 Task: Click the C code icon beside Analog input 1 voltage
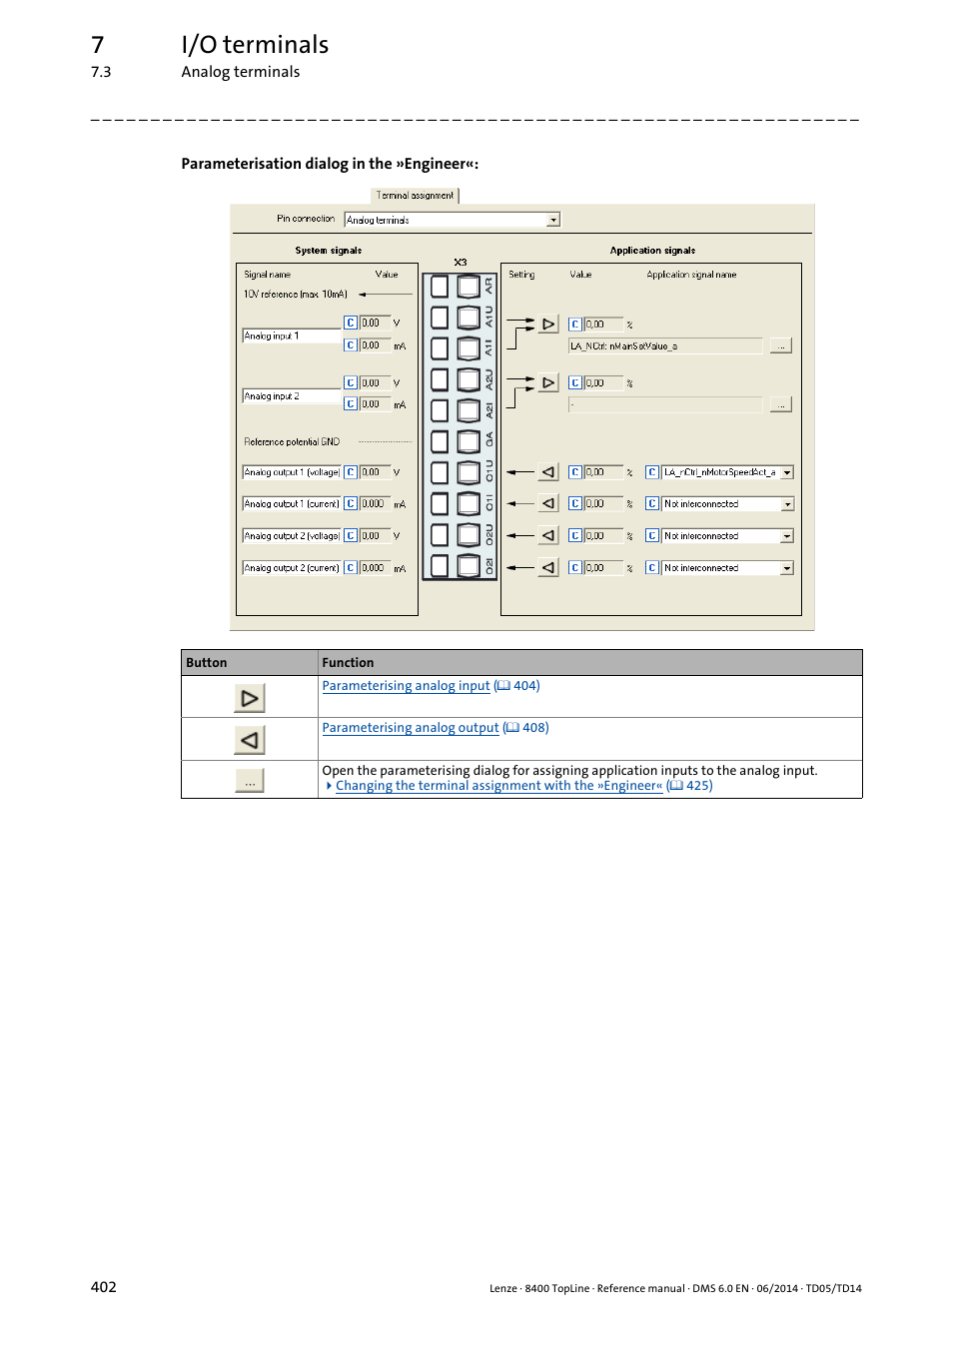coord(350,322)
